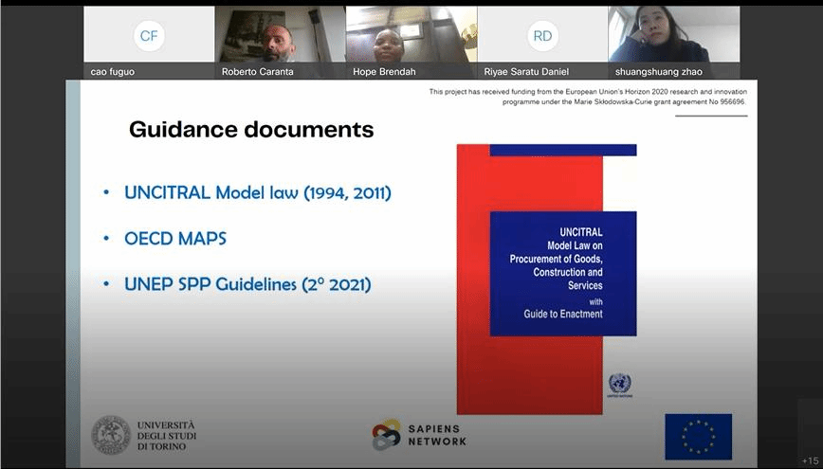Click the Guidance documents slide title

pyautogui.click(x=251, y=129)
